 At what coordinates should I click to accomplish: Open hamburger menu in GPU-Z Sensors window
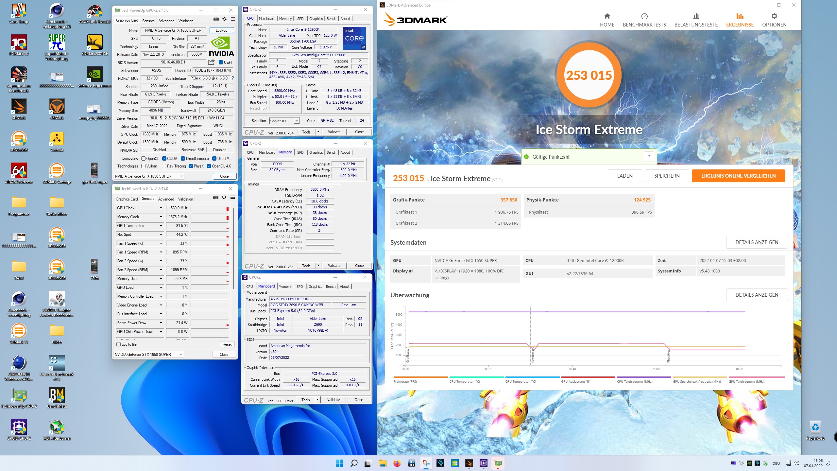(232, 198)
